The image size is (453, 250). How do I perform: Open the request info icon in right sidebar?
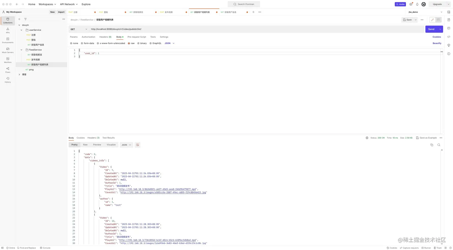click(449, 54)
